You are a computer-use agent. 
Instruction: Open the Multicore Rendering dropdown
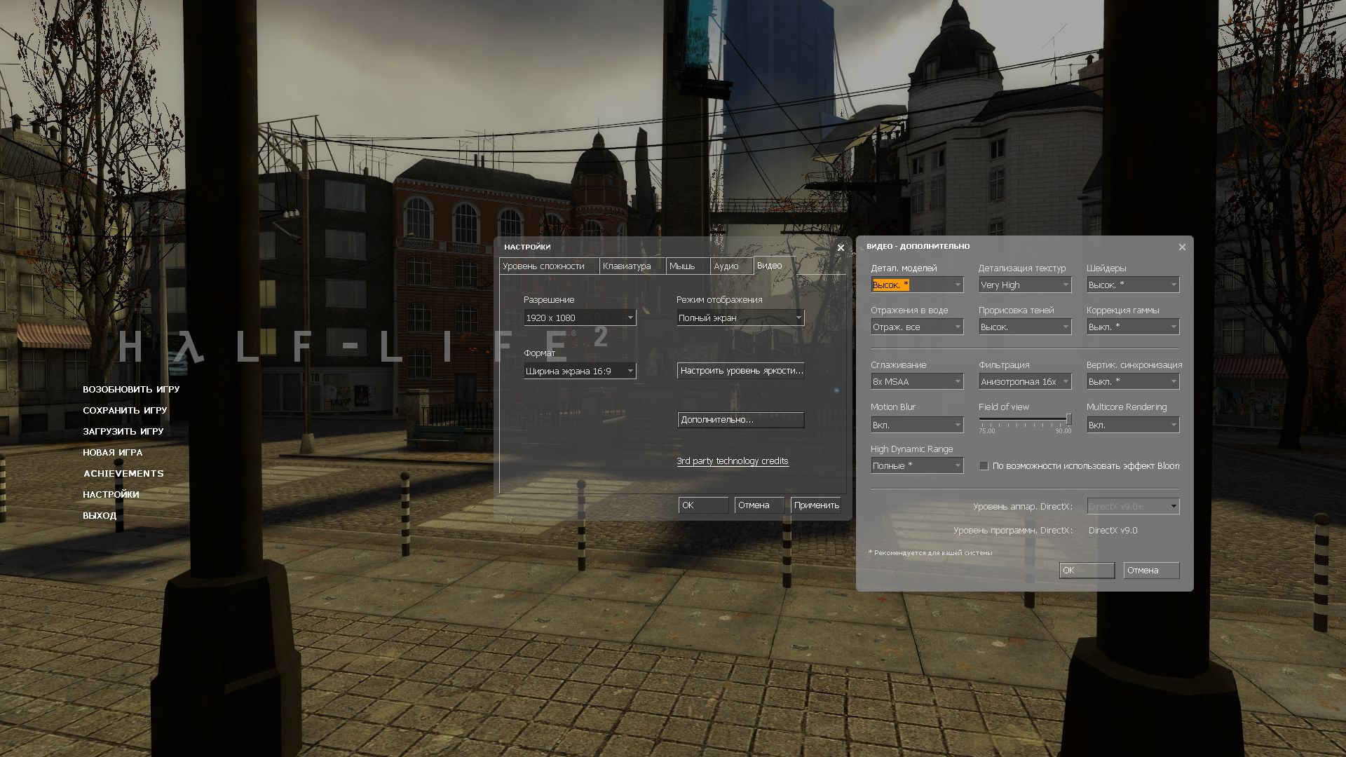tap(1133, 425)
